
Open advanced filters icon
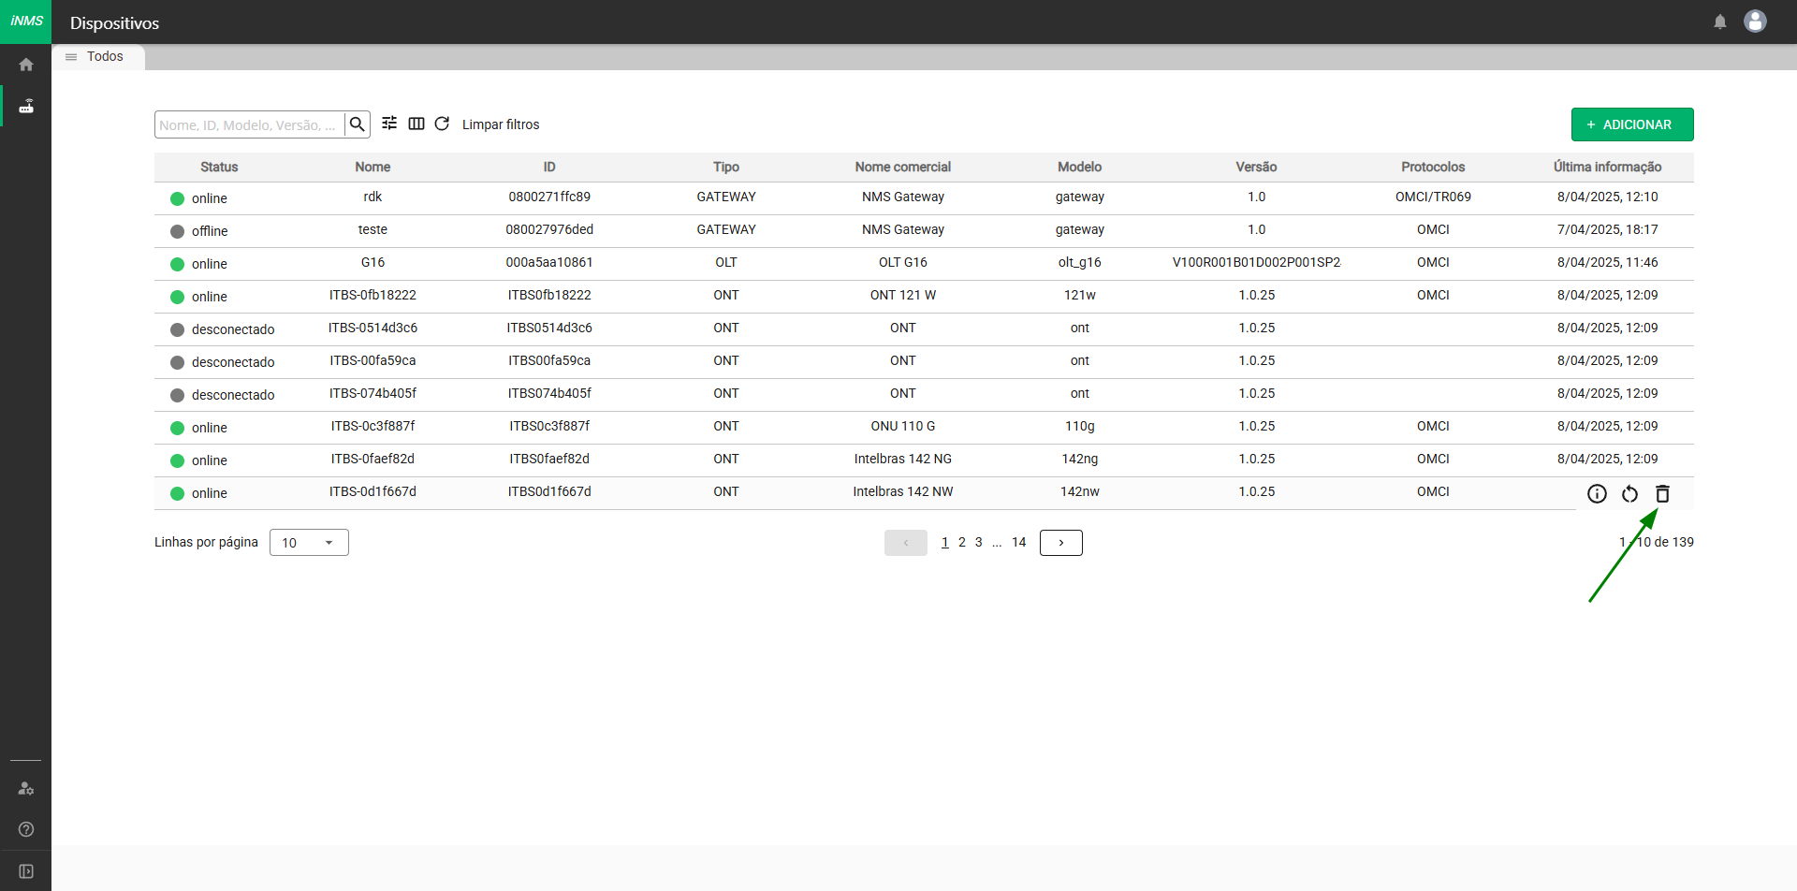pyautogui.click(x=389, y=124)
